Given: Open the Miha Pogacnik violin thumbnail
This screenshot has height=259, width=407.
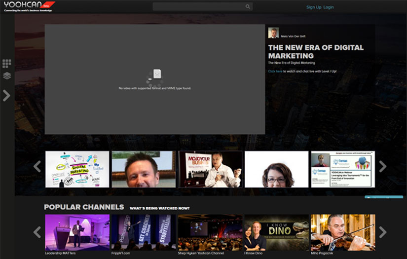Looking at the screenshot, I should (x=343, y=232).
